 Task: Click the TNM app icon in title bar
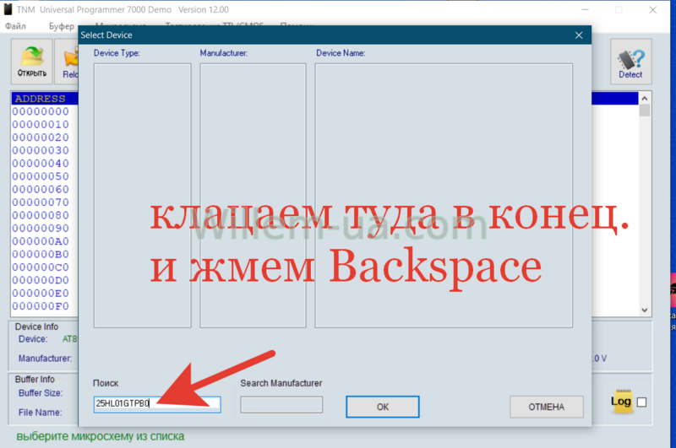point(9,9)
